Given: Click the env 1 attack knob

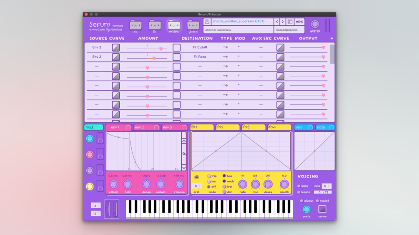Looking at the screenshot, I should [x=113, y=184].
